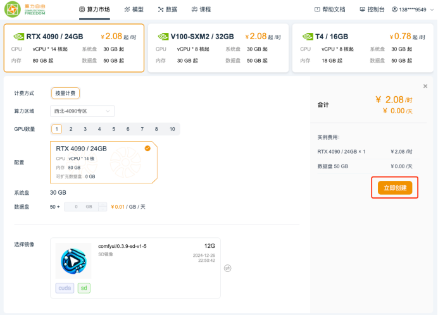Image resolution: width=438 pixels, height=315 pixels.
Task: Switch to the 模型 tab
Action: [134, 9]
